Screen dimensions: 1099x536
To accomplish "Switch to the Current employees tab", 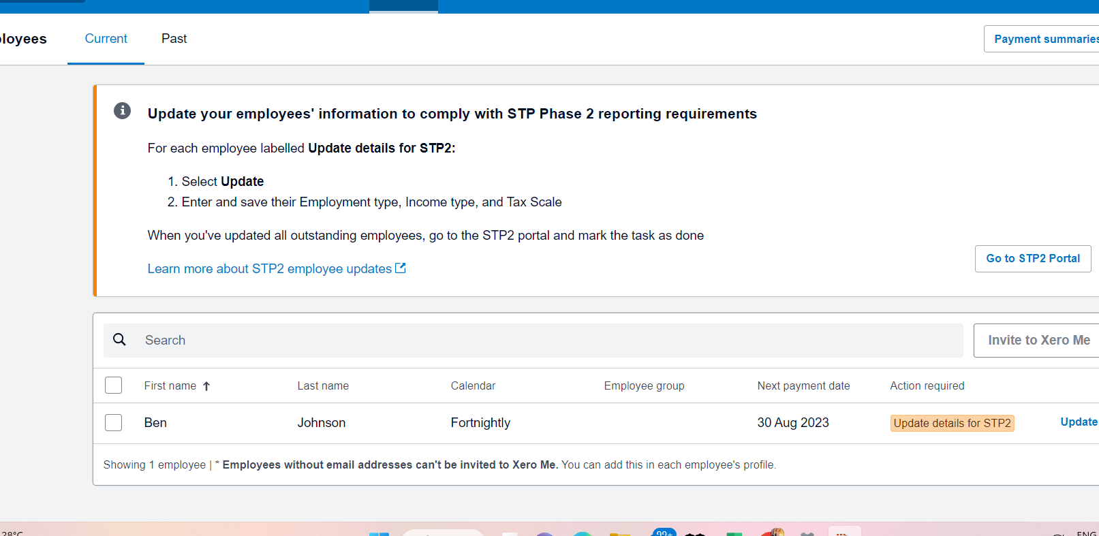I will point(106,39).
